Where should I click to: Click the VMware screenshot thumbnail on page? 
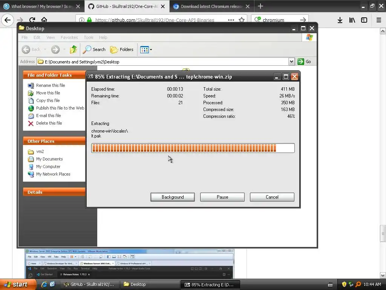[129, 264]
